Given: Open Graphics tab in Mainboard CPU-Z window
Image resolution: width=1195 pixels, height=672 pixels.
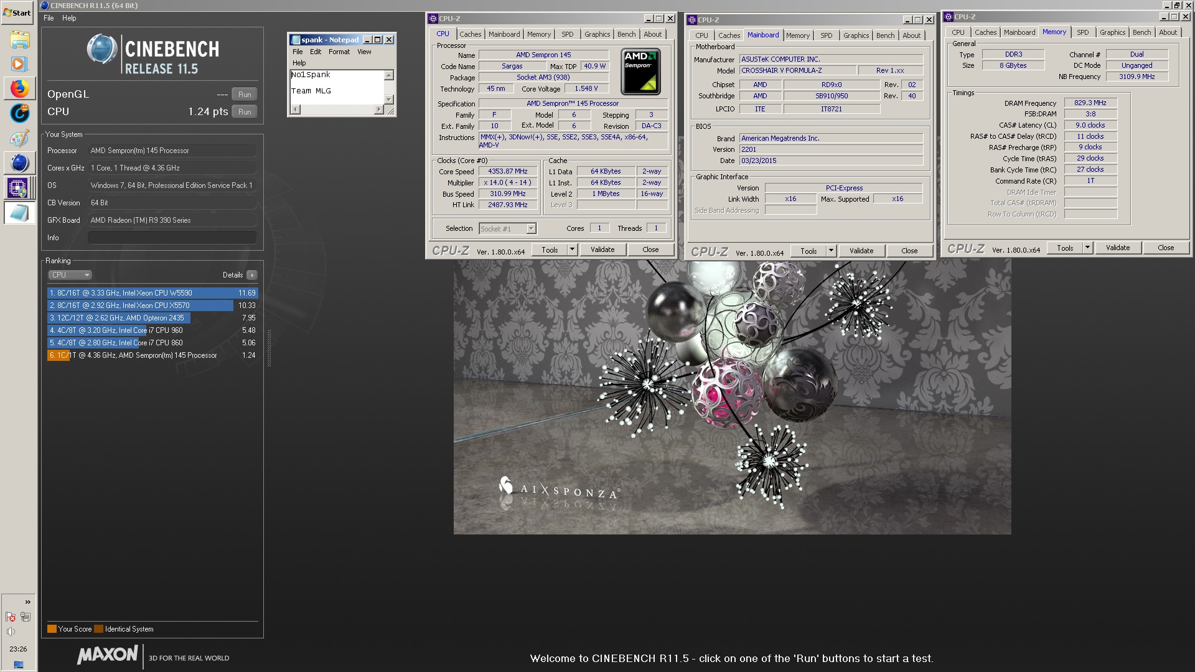Looking at the screenshot, I should point(856,35).
